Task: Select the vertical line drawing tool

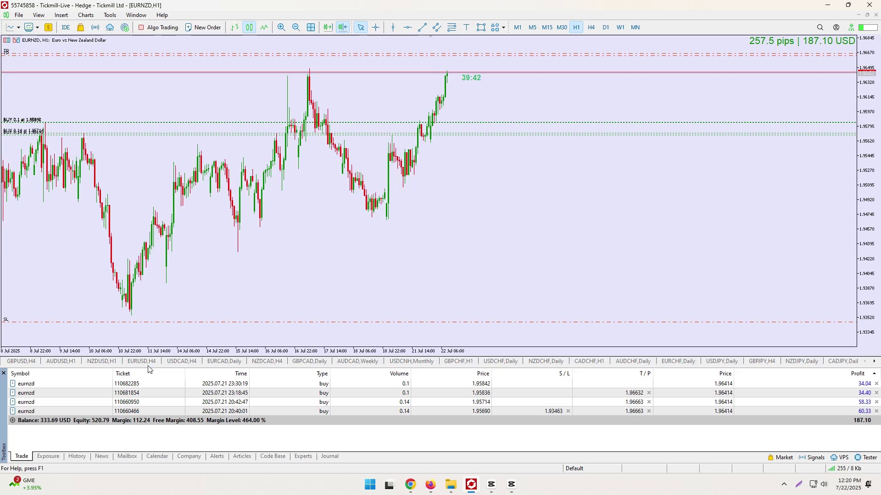Action: click(393, 27)
